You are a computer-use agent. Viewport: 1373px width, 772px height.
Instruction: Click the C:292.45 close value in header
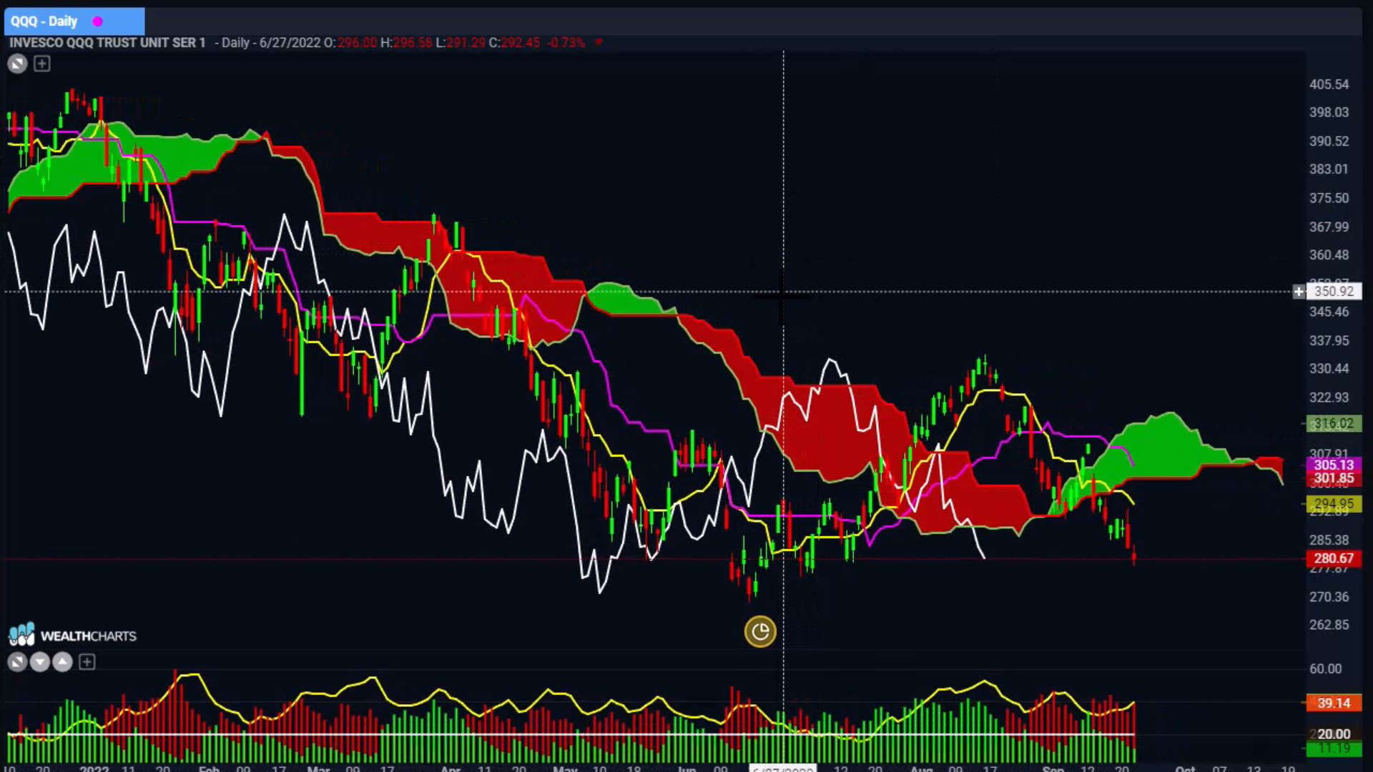coord(514,43)
